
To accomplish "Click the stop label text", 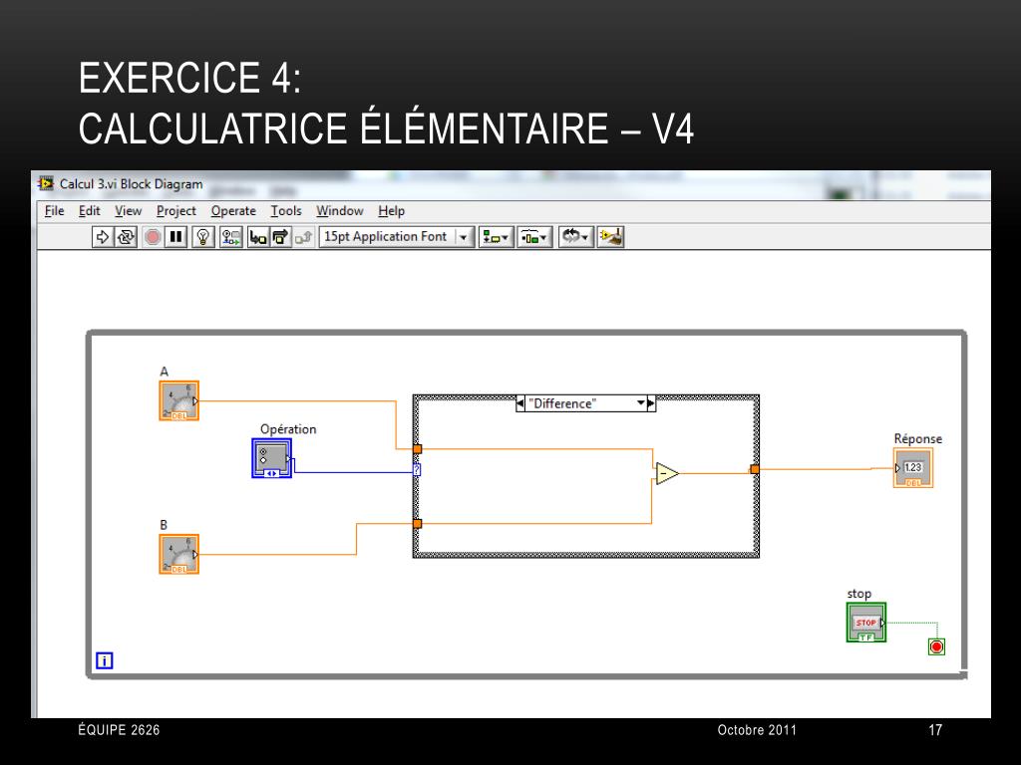I will tap(858, 594).
